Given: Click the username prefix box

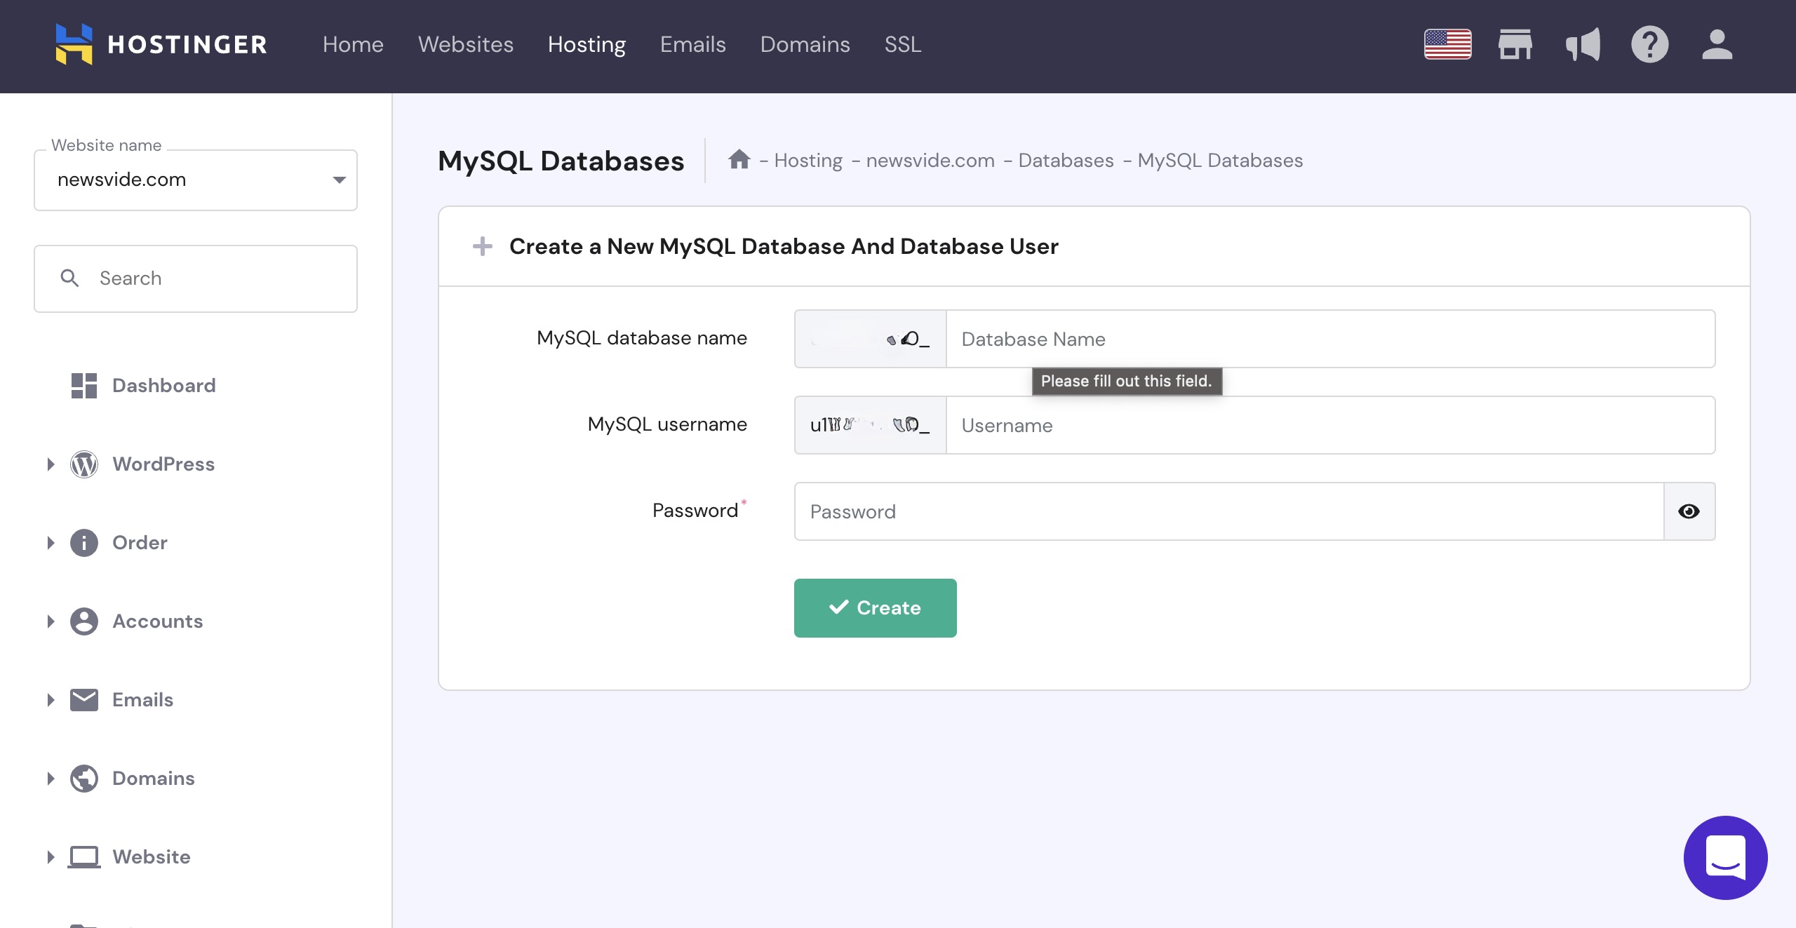Looking at the screenshot, I should pos(870,425).
